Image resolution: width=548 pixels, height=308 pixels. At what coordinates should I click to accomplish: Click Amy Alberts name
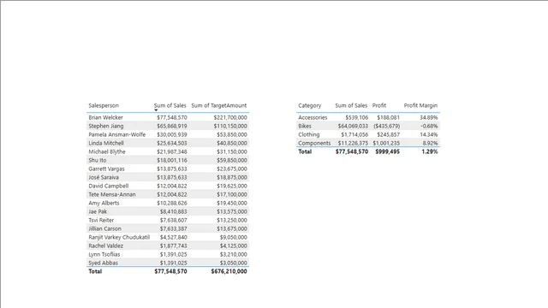coord(104,203)
